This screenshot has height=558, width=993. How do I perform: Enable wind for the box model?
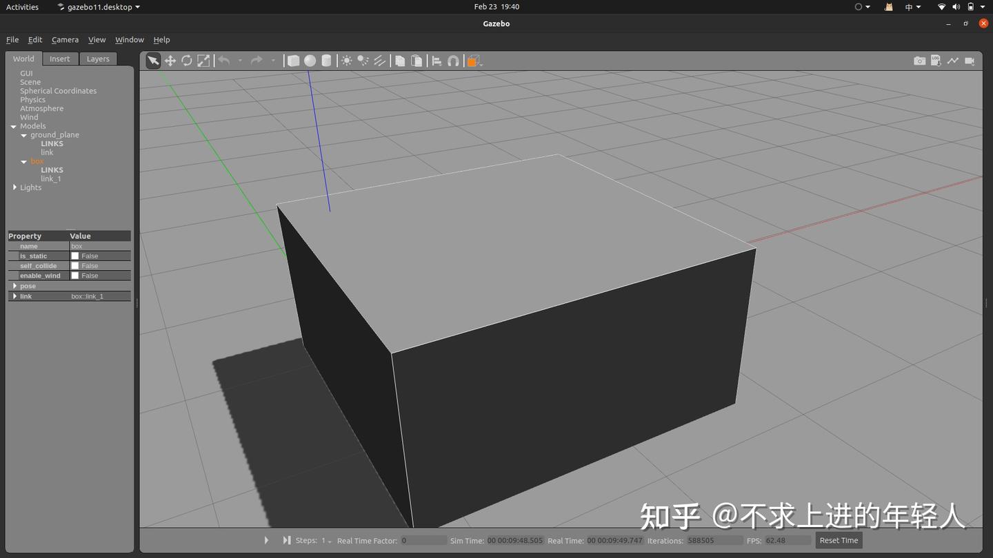click(x=74, y=275)
